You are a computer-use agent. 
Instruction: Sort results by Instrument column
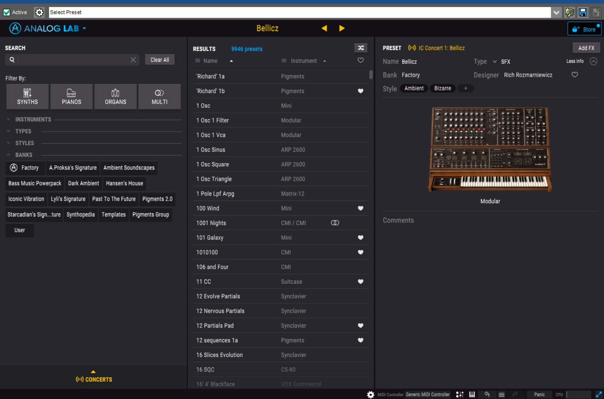pyautogui.click(x=304, y=61)
